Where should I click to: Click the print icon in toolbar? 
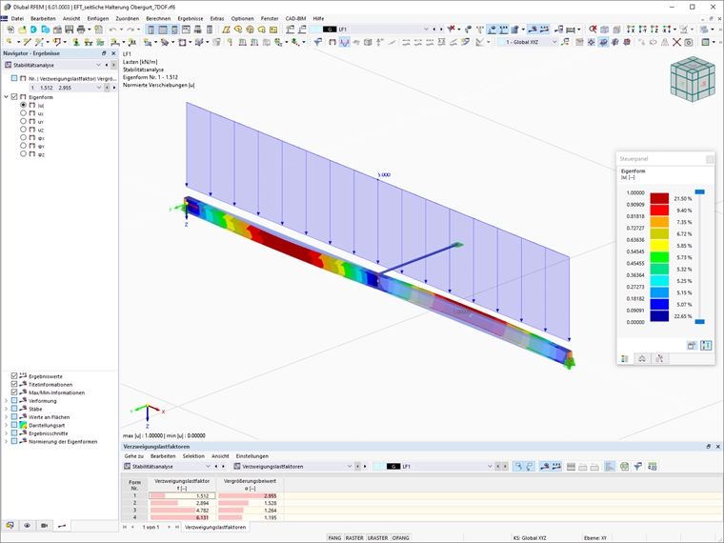click(x=81, y=30)
